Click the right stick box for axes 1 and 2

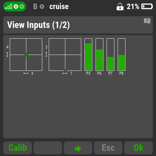click(65, 55)
